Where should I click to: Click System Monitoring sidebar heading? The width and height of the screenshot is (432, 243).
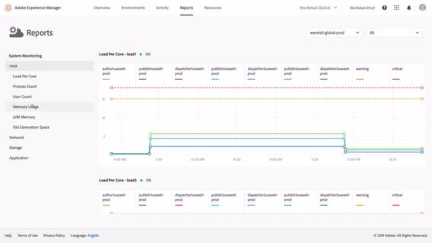click(25, 56)
